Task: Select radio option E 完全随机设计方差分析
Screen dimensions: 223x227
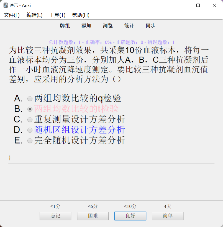Action: point(30,141)
